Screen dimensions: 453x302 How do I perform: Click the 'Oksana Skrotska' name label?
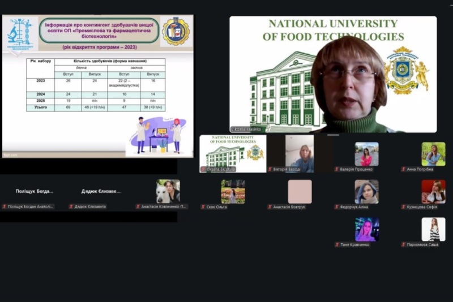click(221, 169)
